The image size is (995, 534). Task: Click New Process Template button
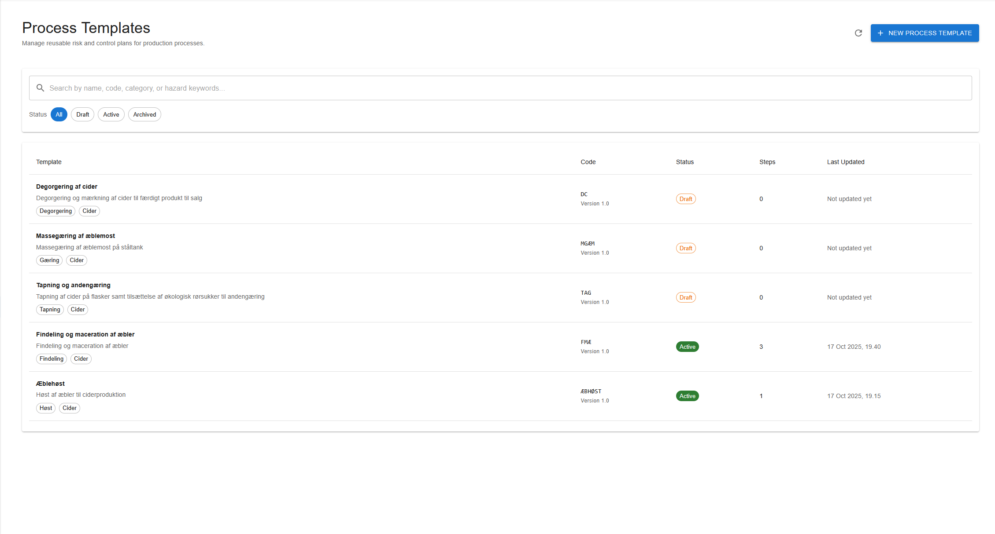coord(924,33)
